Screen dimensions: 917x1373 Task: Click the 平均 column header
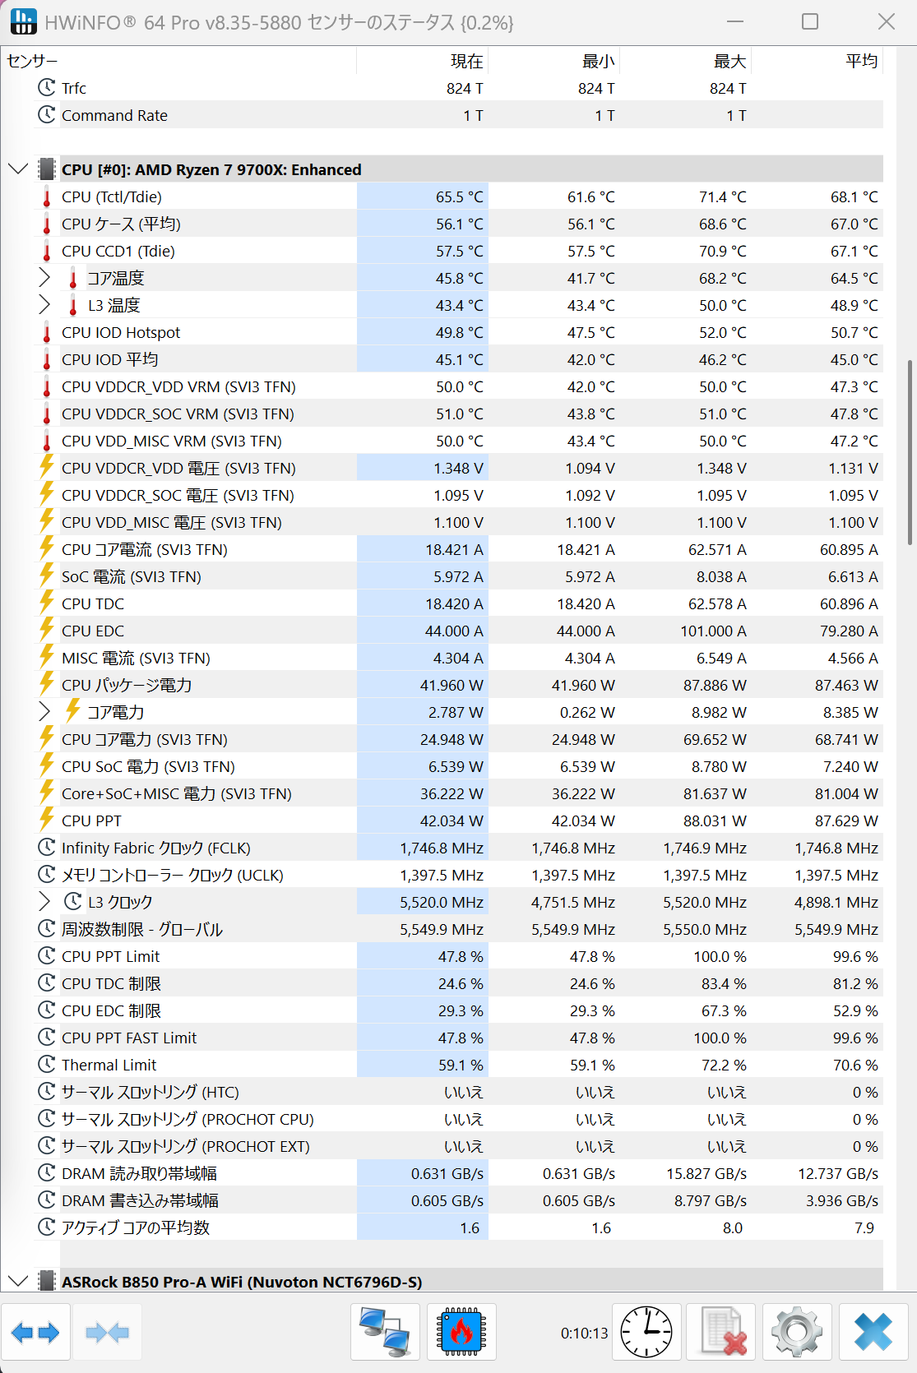tap(817, 61)
